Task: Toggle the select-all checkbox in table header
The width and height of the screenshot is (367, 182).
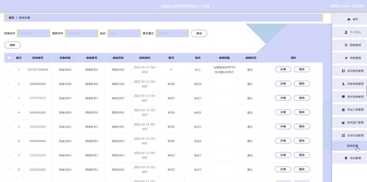Action: click(x=9, y=58)
